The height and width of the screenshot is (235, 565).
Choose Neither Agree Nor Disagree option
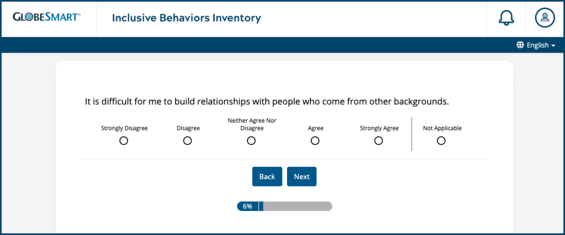(x=251, y=141)
